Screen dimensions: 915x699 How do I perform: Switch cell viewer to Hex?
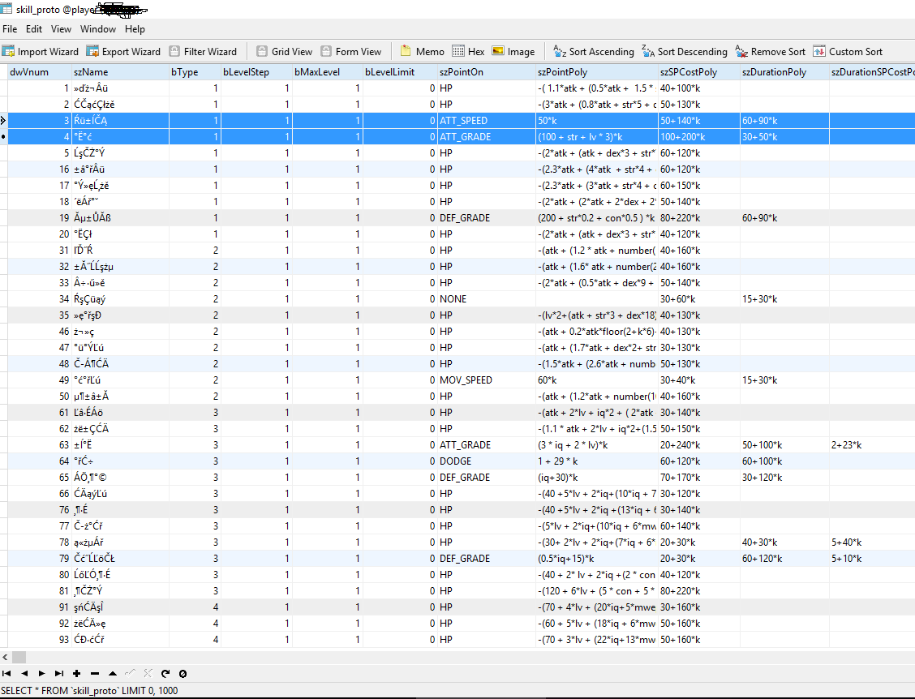pos(468,51)
